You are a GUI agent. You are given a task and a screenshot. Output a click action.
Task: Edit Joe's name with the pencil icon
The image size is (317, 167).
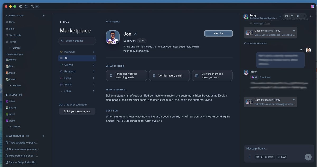point(135,34)
